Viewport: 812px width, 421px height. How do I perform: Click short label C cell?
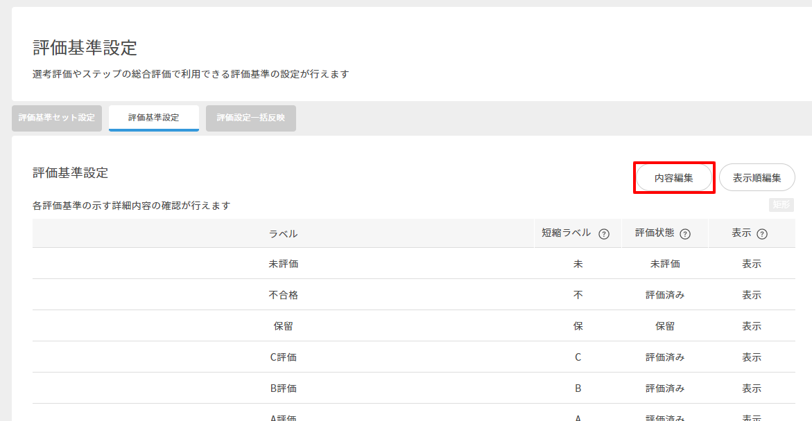click(578, 357)
